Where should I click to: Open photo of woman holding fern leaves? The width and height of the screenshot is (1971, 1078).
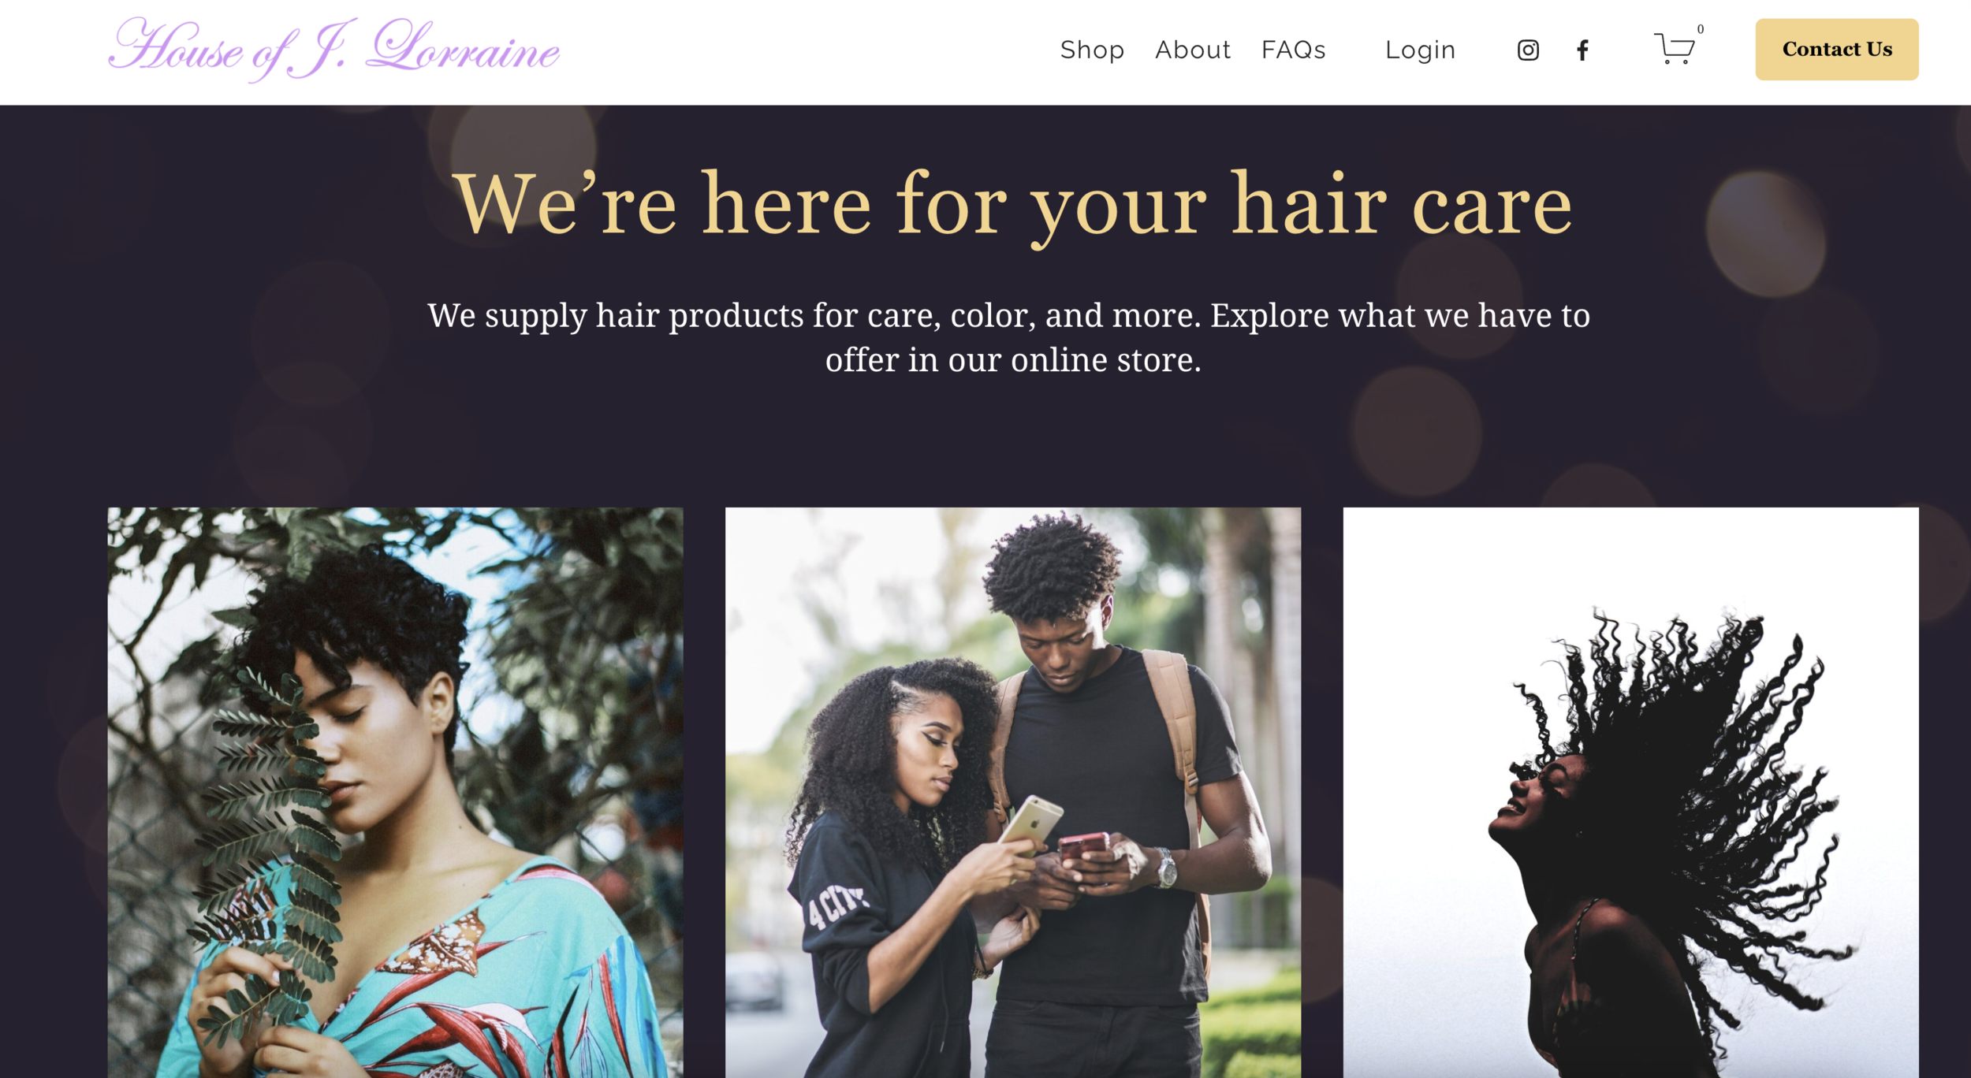pos(395,792)
